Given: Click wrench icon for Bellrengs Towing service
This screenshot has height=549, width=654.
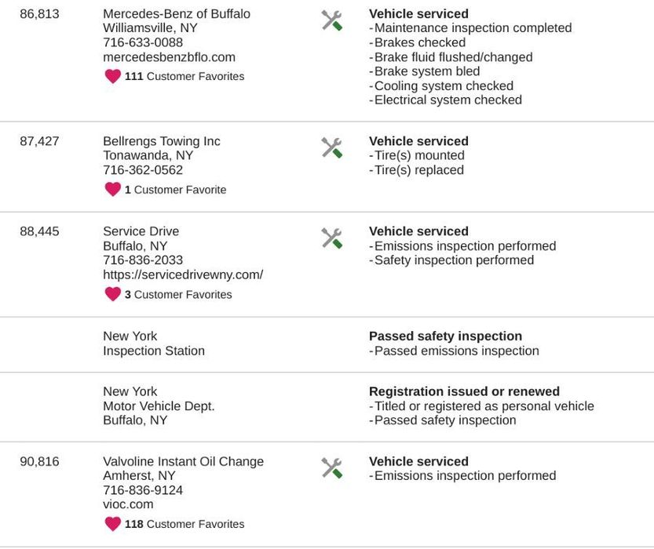Looking at the screenshot, I should click(x=331, y=148).
